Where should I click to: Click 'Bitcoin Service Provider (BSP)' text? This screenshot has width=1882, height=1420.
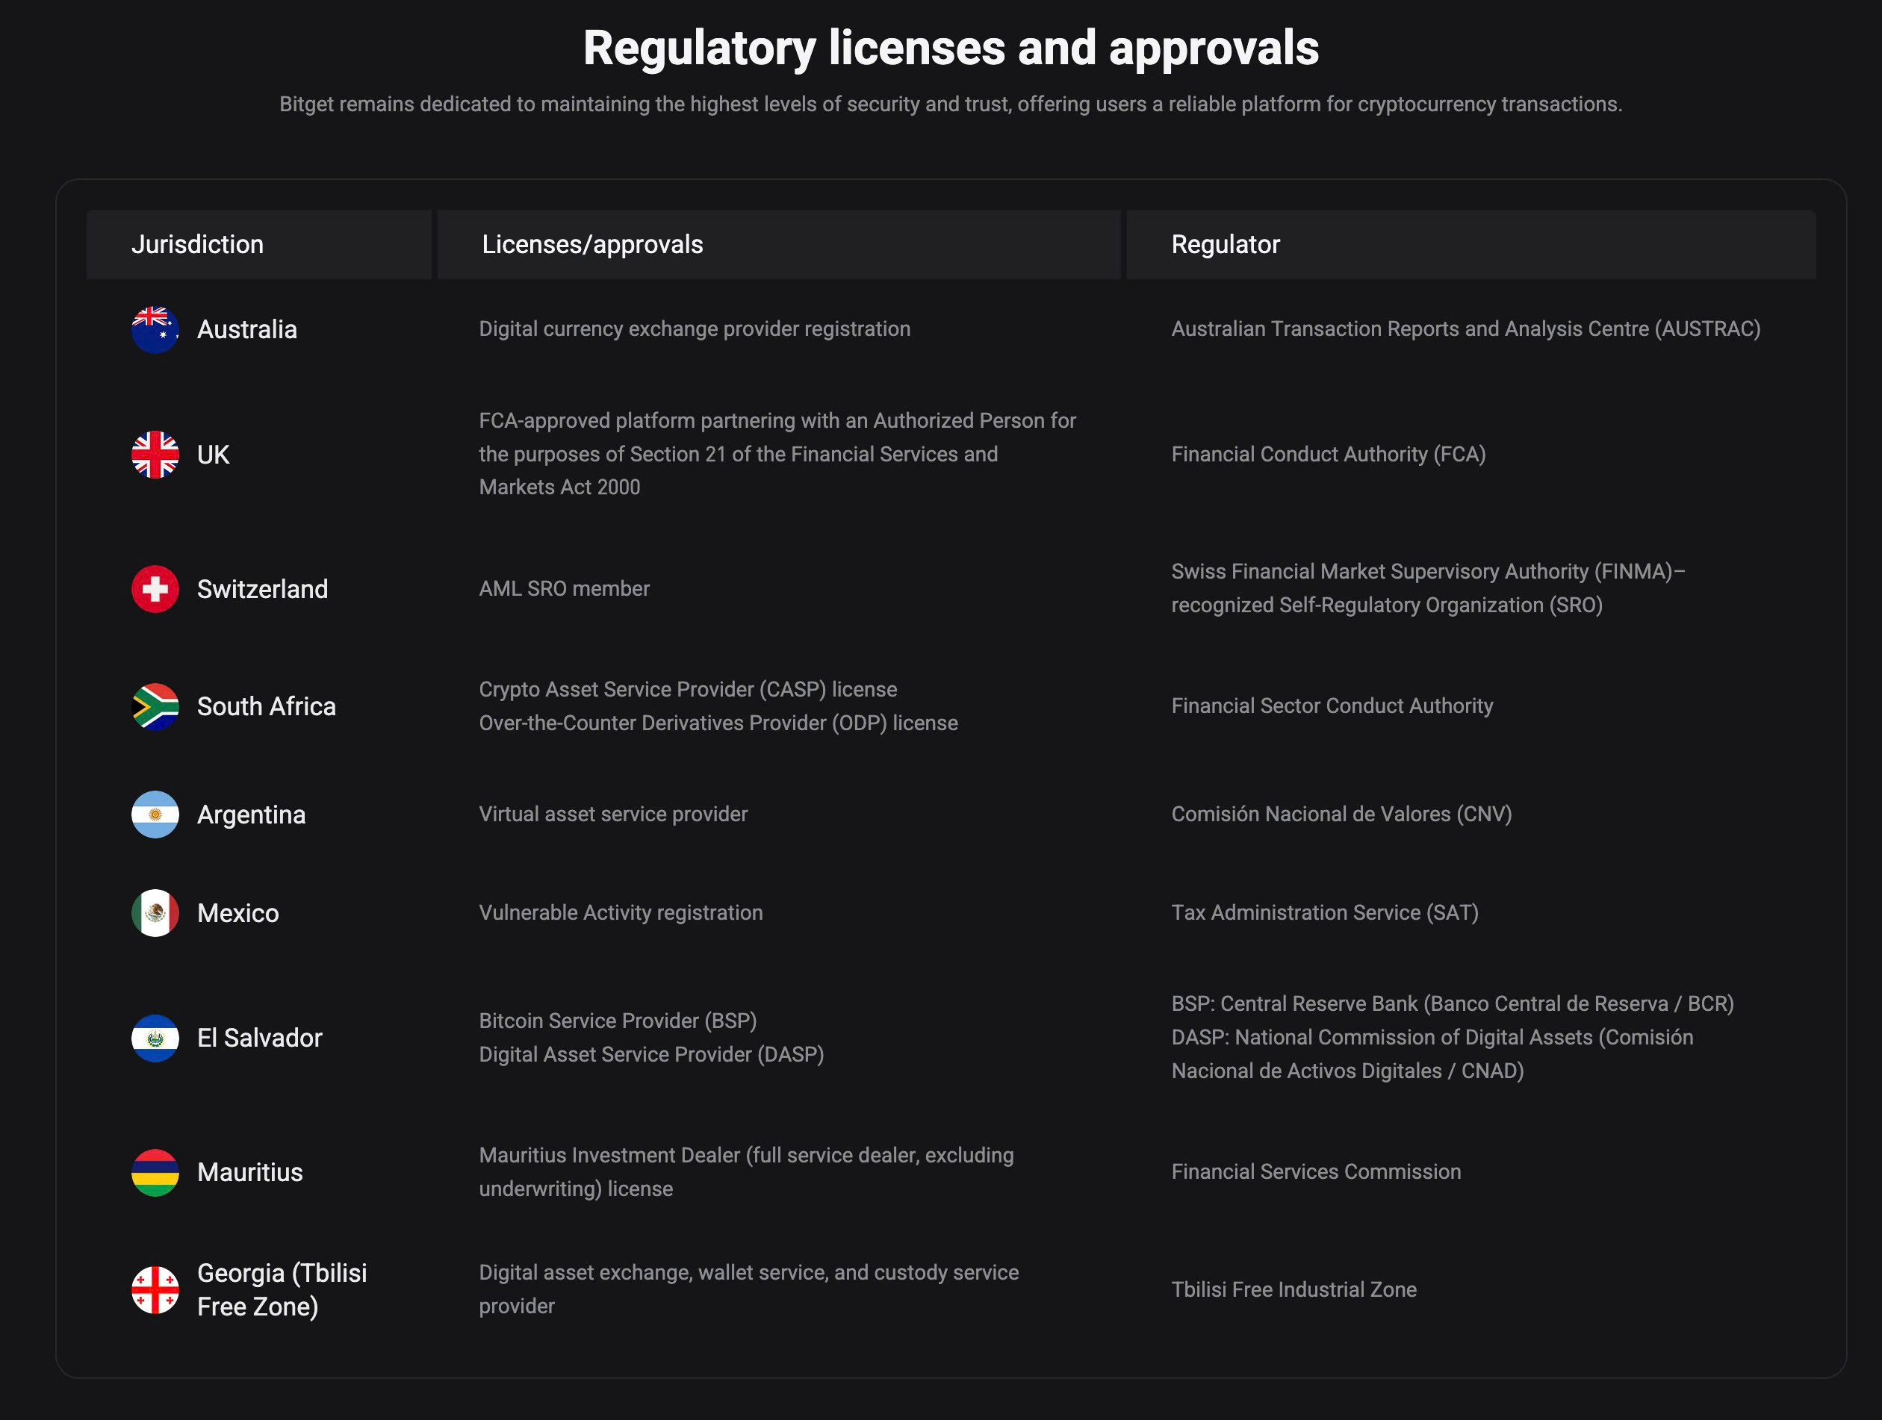(618, 1021)
